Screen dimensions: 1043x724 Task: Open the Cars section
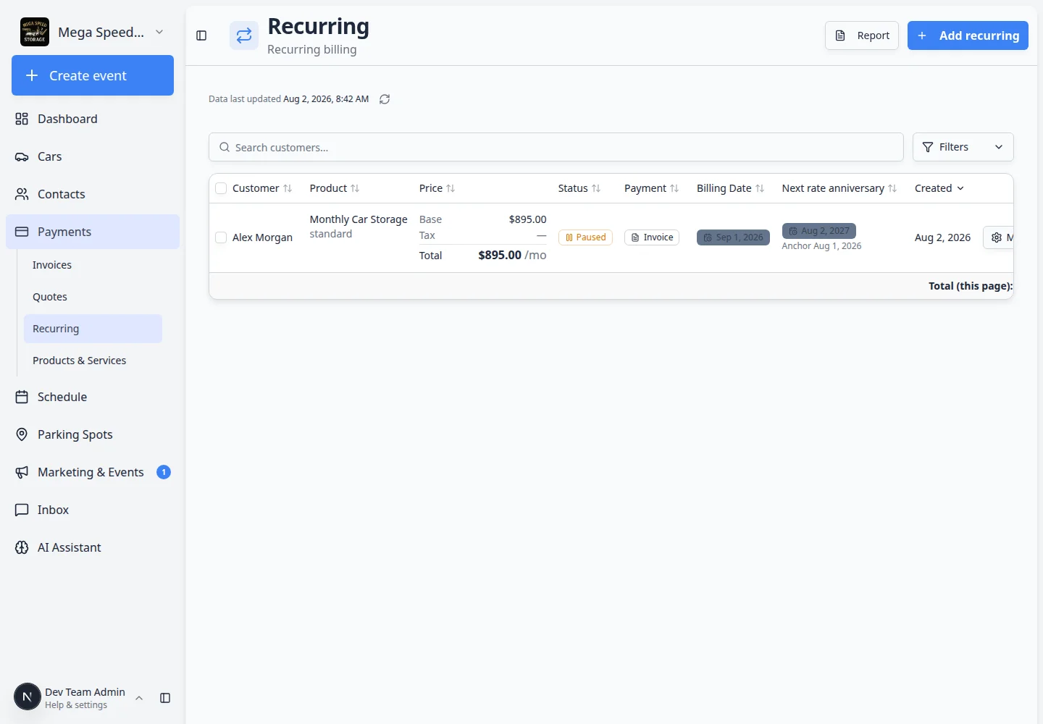(x=93, y=156)
